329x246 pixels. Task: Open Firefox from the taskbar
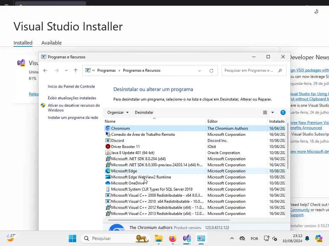pos(173,238)
